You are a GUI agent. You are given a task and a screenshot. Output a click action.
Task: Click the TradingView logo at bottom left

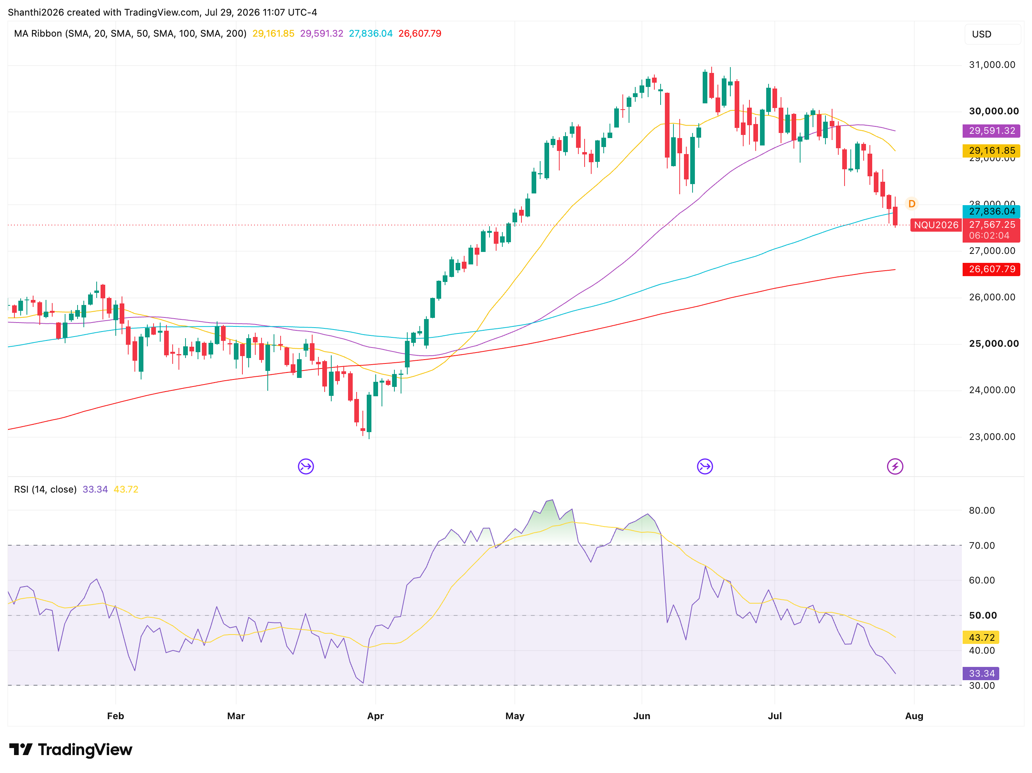[71, 749]
